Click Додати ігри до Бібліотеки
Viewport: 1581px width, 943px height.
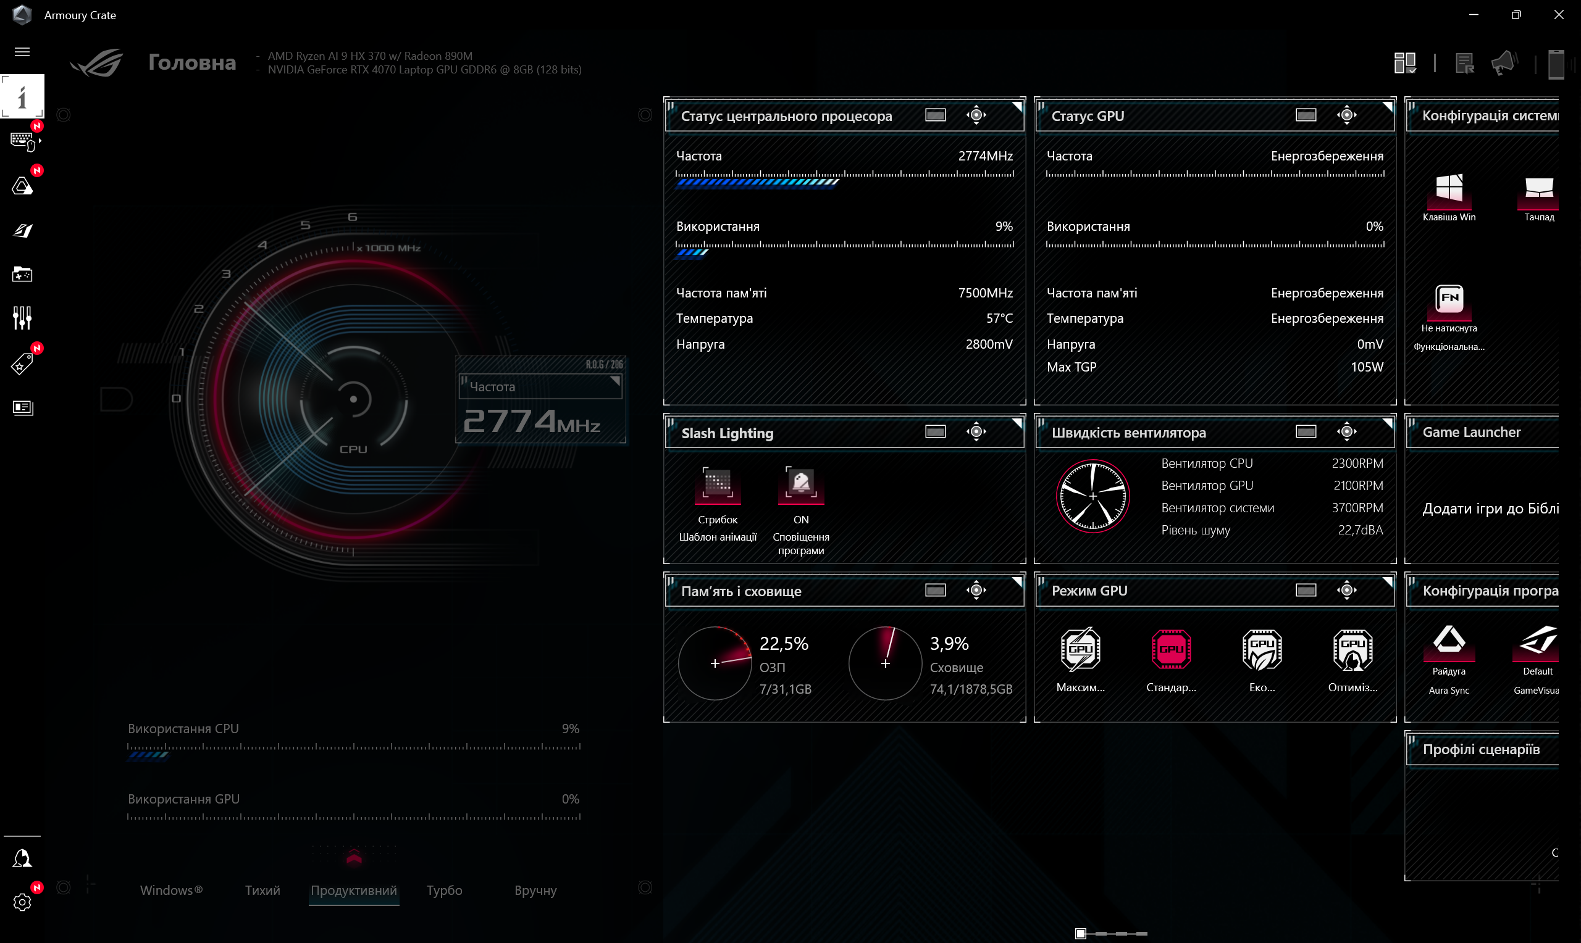pyautogui.click(x=1491, y=508)
